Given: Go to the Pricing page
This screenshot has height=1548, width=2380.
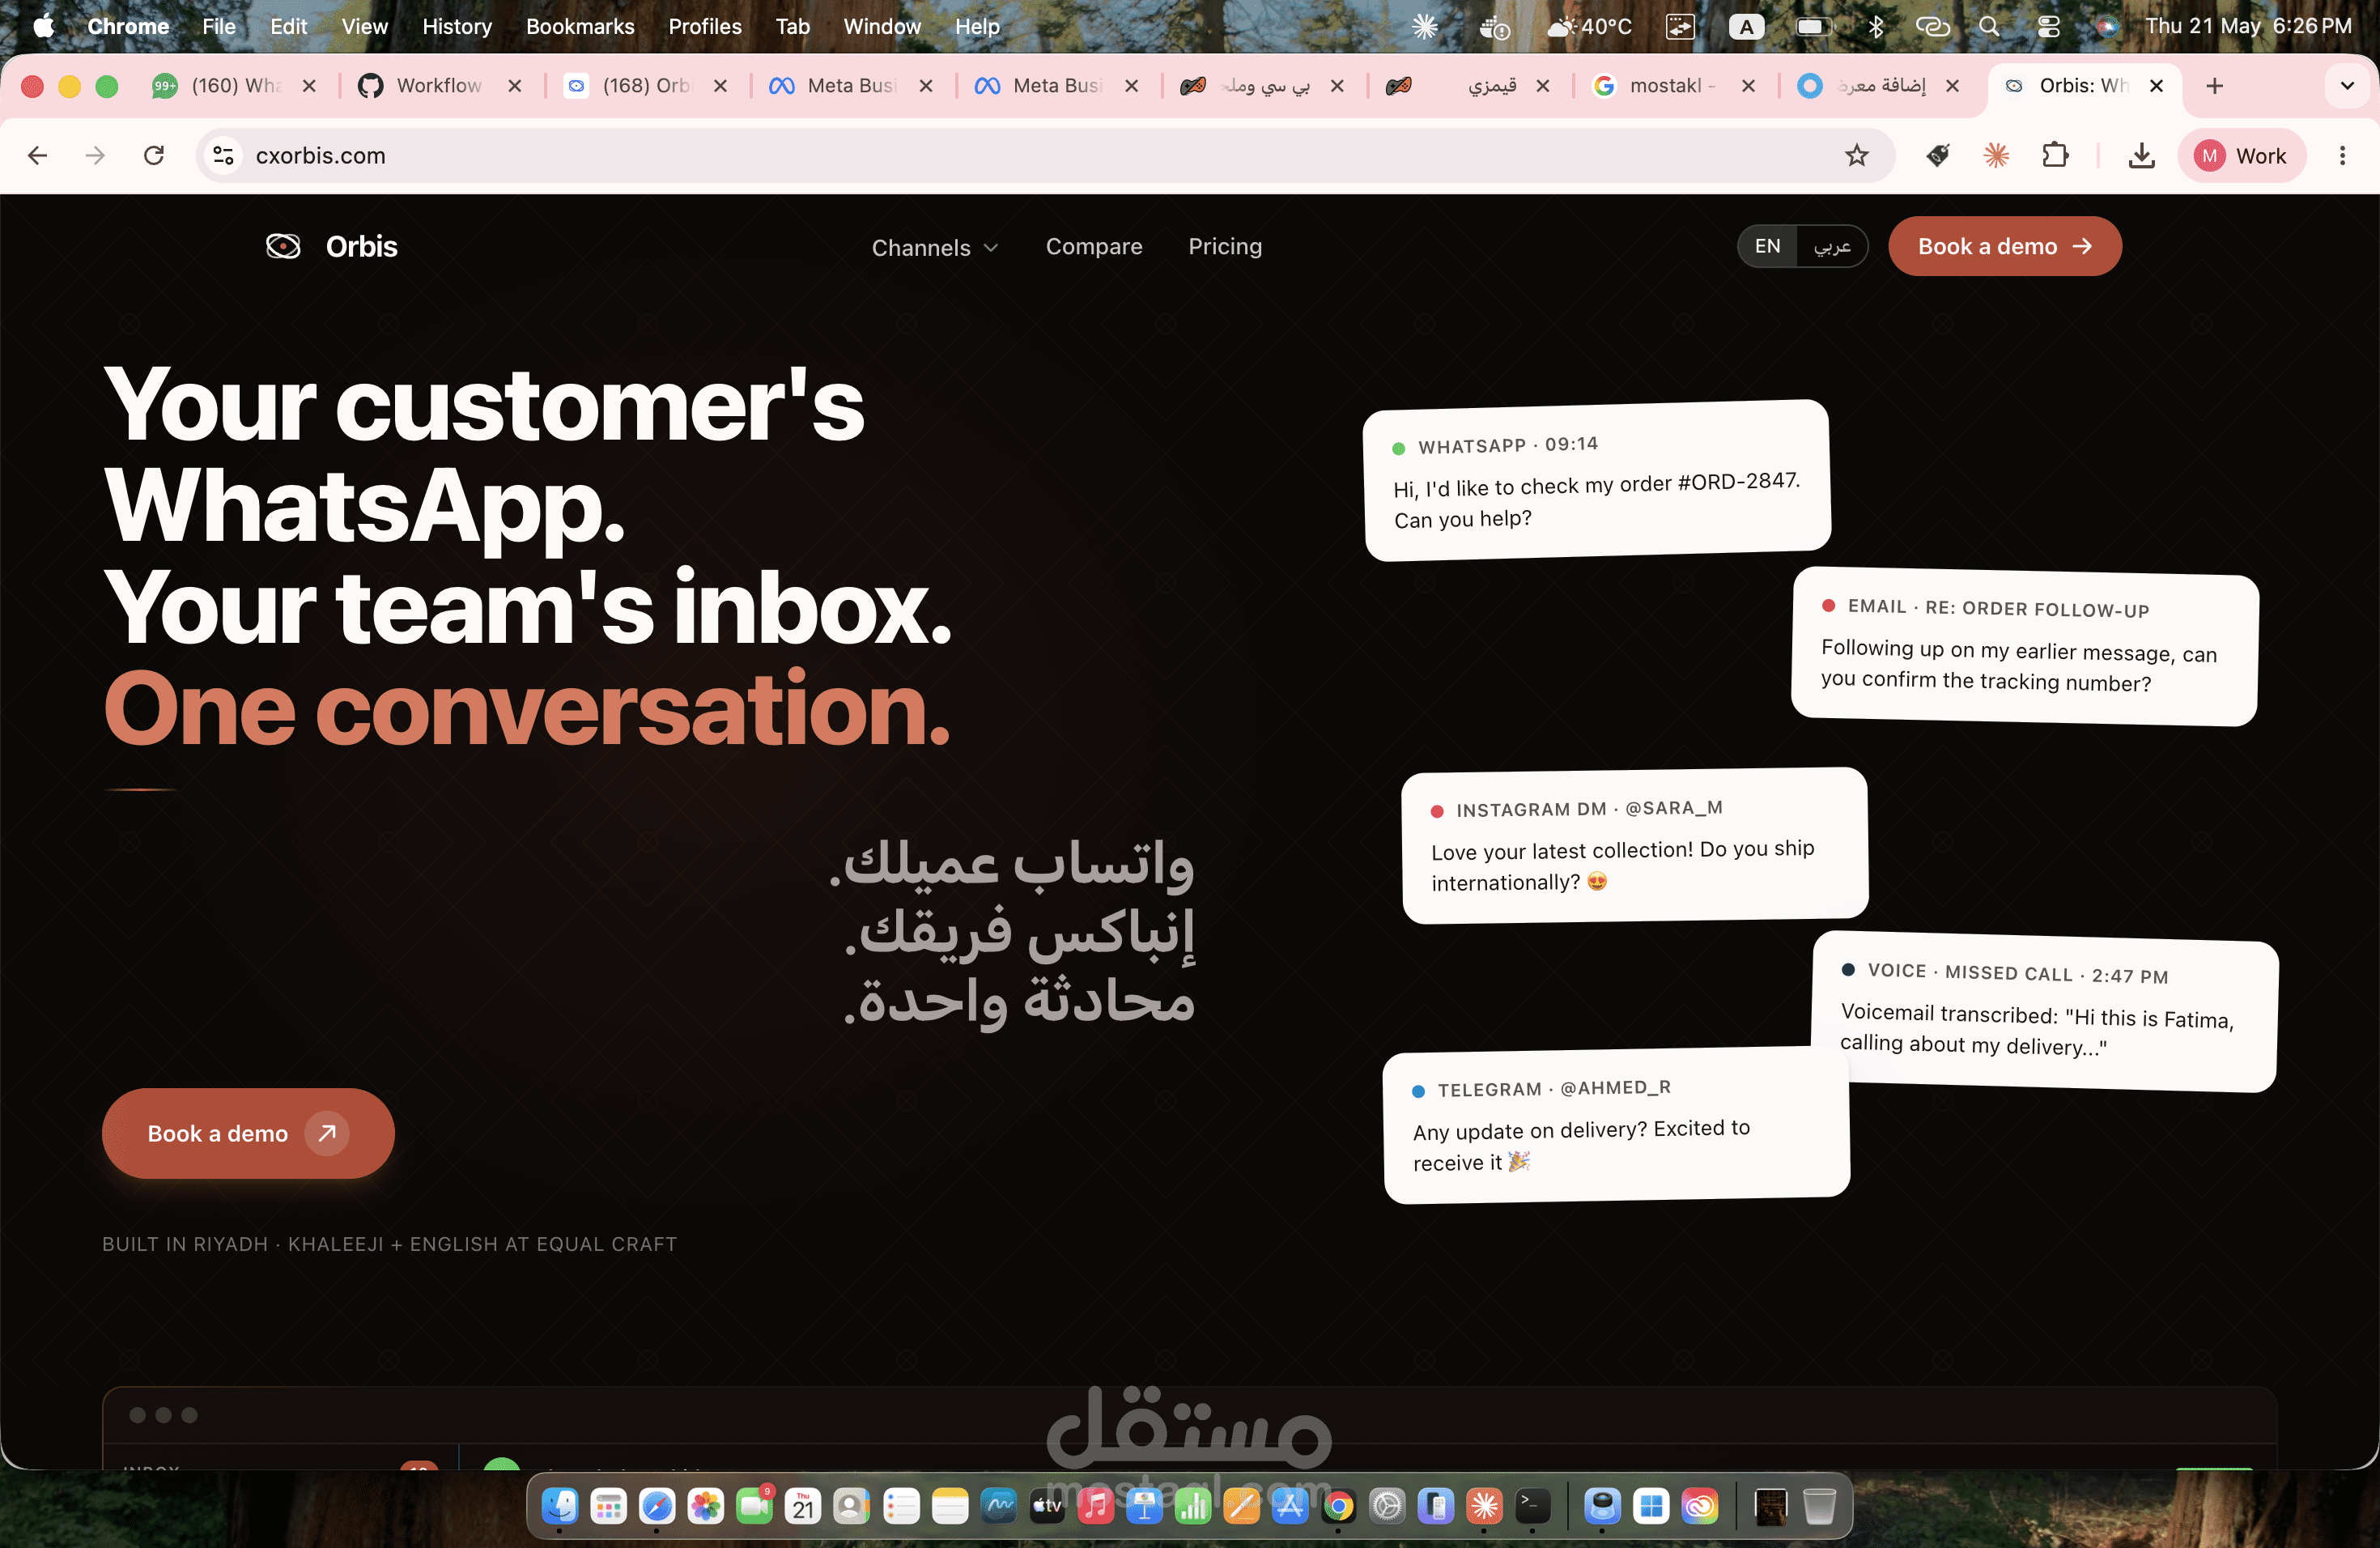Looking at the screenshot, I should tap(1224, 246).
